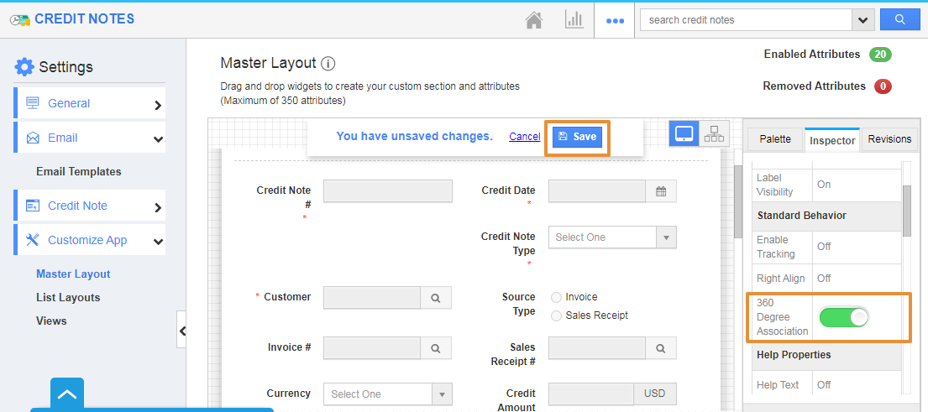
Task: Save the layout changes
Action: coord(577,137)
